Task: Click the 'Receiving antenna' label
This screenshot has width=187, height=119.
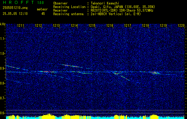Action: (68, 14)
